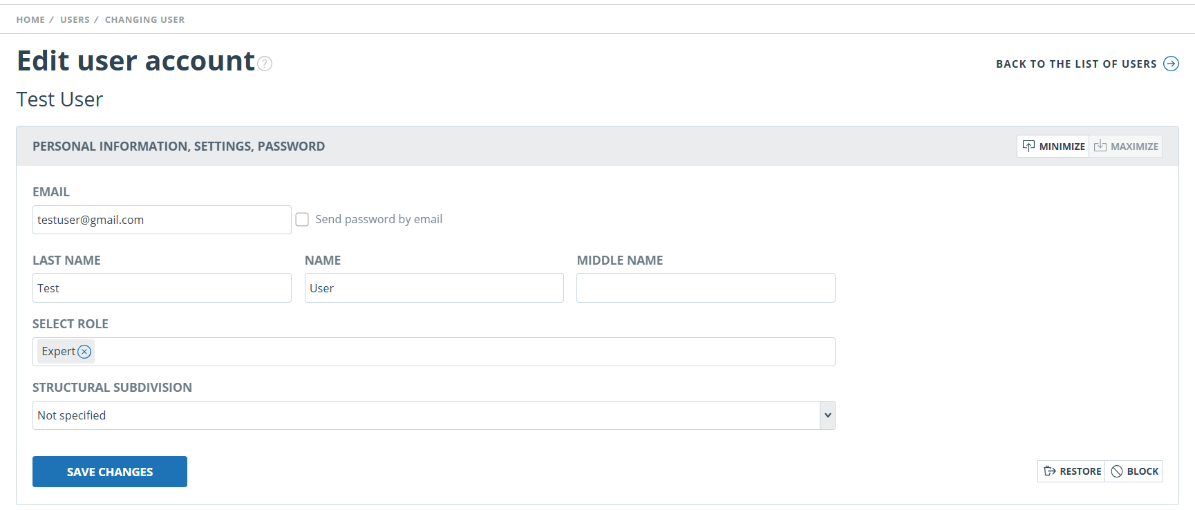Click the email input field
The height and width of the screenshot is (510, 1195).
tap(162, 220)
